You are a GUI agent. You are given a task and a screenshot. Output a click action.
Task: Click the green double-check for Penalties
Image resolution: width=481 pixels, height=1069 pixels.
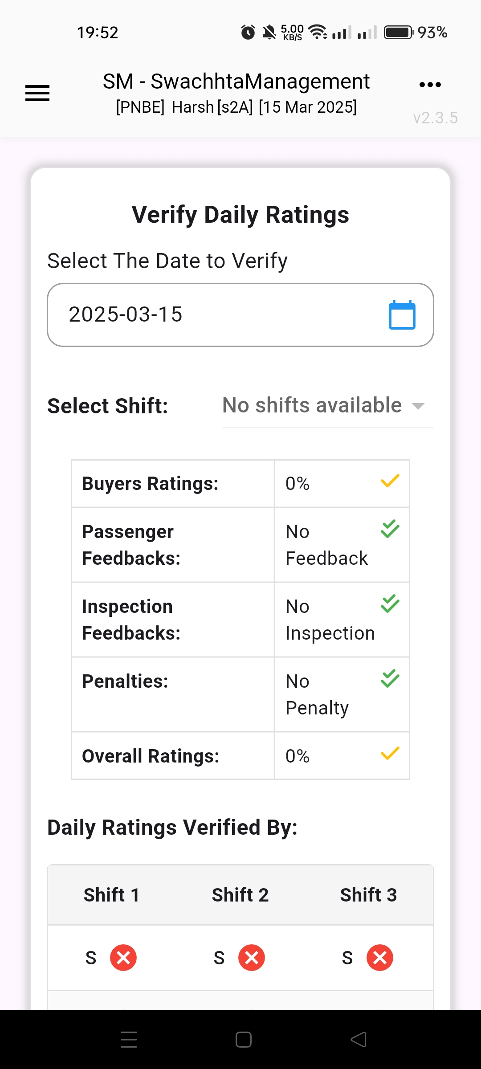(x=390, y=678)
